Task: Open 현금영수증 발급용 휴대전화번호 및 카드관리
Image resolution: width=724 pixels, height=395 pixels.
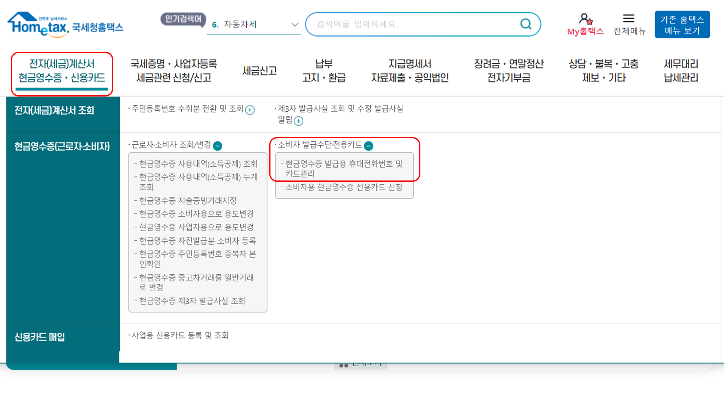Action: [x=343, y=167]
